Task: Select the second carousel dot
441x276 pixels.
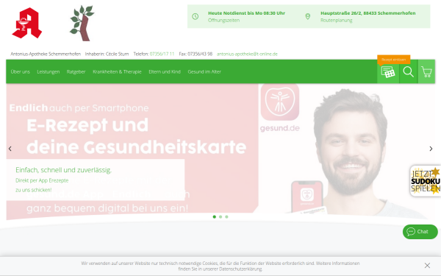Action: point(220,217)
